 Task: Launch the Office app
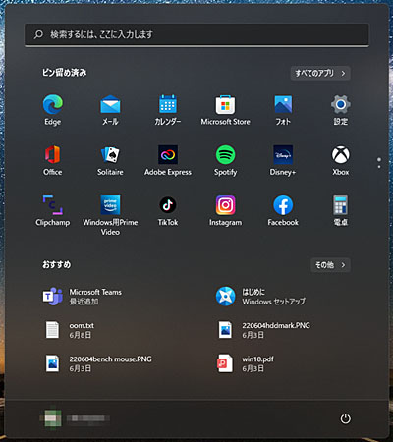pyautogui.click(x=53, y=161)
